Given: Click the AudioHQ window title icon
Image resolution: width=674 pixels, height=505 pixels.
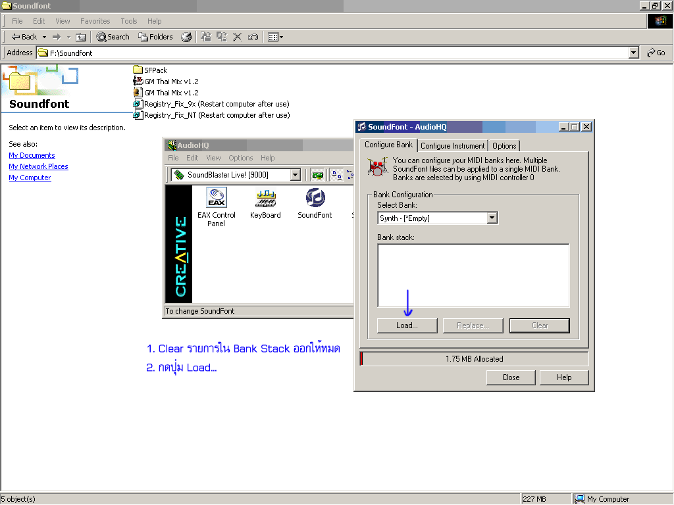Looking at the screenshot, I should (x=172, y=145).
